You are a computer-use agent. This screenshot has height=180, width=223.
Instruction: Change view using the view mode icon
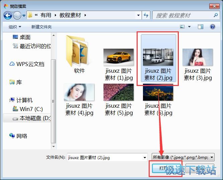[182, 27]
